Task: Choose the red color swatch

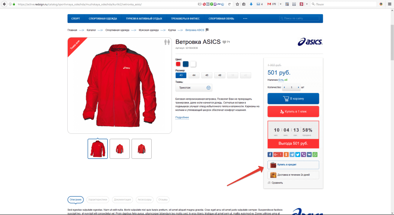Action: click(x=178, y=64)
